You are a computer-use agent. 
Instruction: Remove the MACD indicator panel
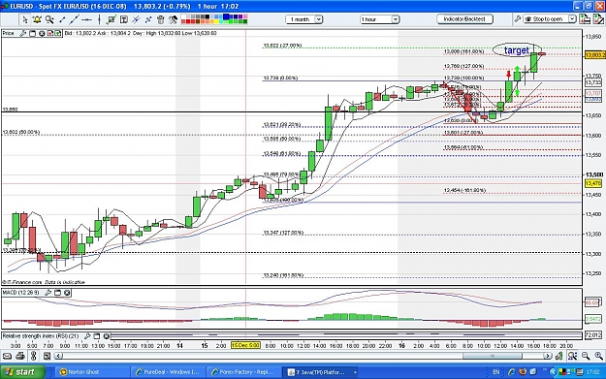[67, 293]
